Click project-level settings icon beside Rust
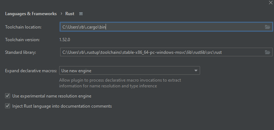274x130 pixels. click(x=81, y=14)
